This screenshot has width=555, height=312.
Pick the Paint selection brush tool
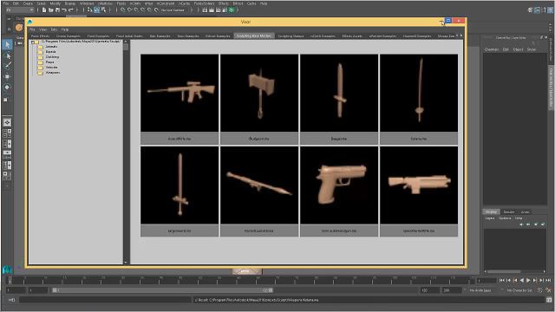pyautogui.click(x=7, y=66)
